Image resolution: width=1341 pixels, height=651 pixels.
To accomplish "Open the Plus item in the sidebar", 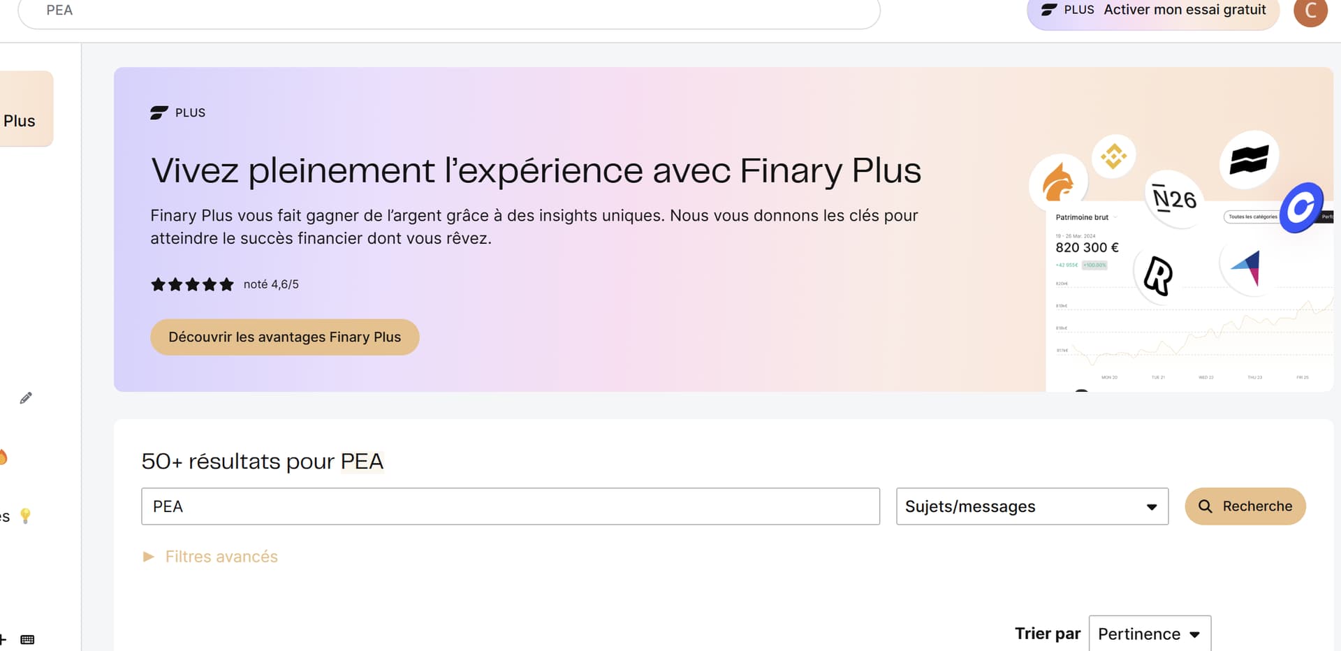I will click(20, 121).
